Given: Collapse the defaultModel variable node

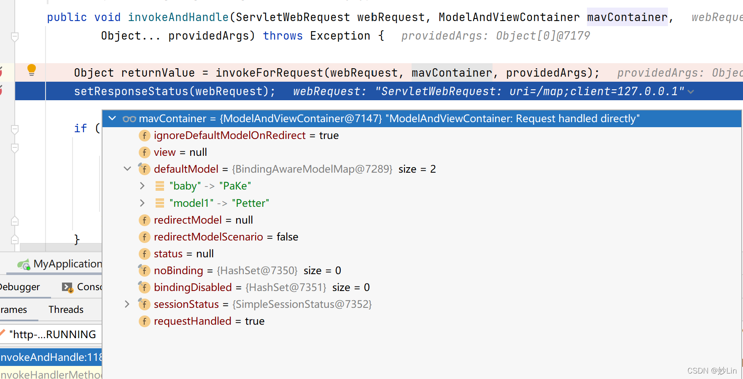Looking at the screenshot, I should point(127,169).
